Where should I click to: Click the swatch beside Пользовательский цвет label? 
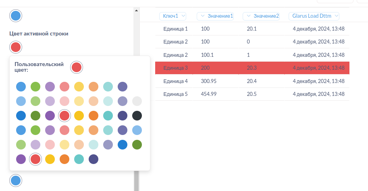click(x=77, y=67)
